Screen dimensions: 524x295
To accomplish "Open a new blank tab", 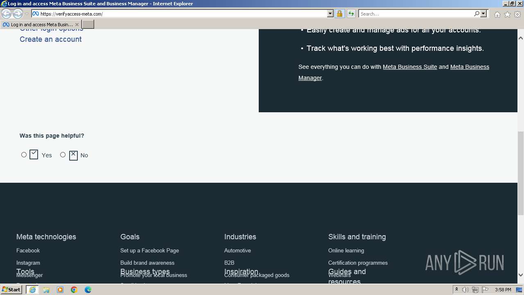I will pos(88,25).
